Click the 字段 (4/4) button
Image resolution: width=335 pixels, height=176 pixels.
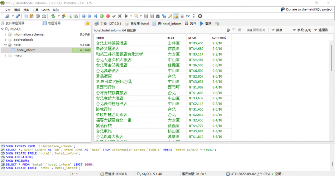coord(302,30)
